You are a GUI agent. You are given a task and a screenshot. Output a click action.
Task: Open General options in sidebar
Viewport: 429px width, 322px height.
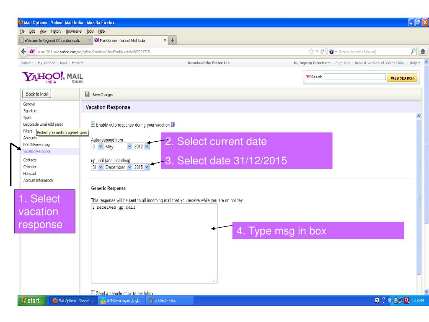(29, 104)
